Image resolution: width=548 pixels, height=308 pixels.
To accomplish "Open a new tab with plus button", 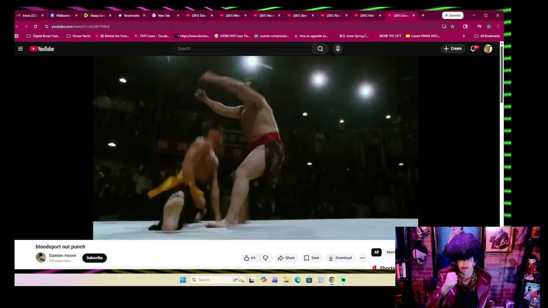I will 423,15.
